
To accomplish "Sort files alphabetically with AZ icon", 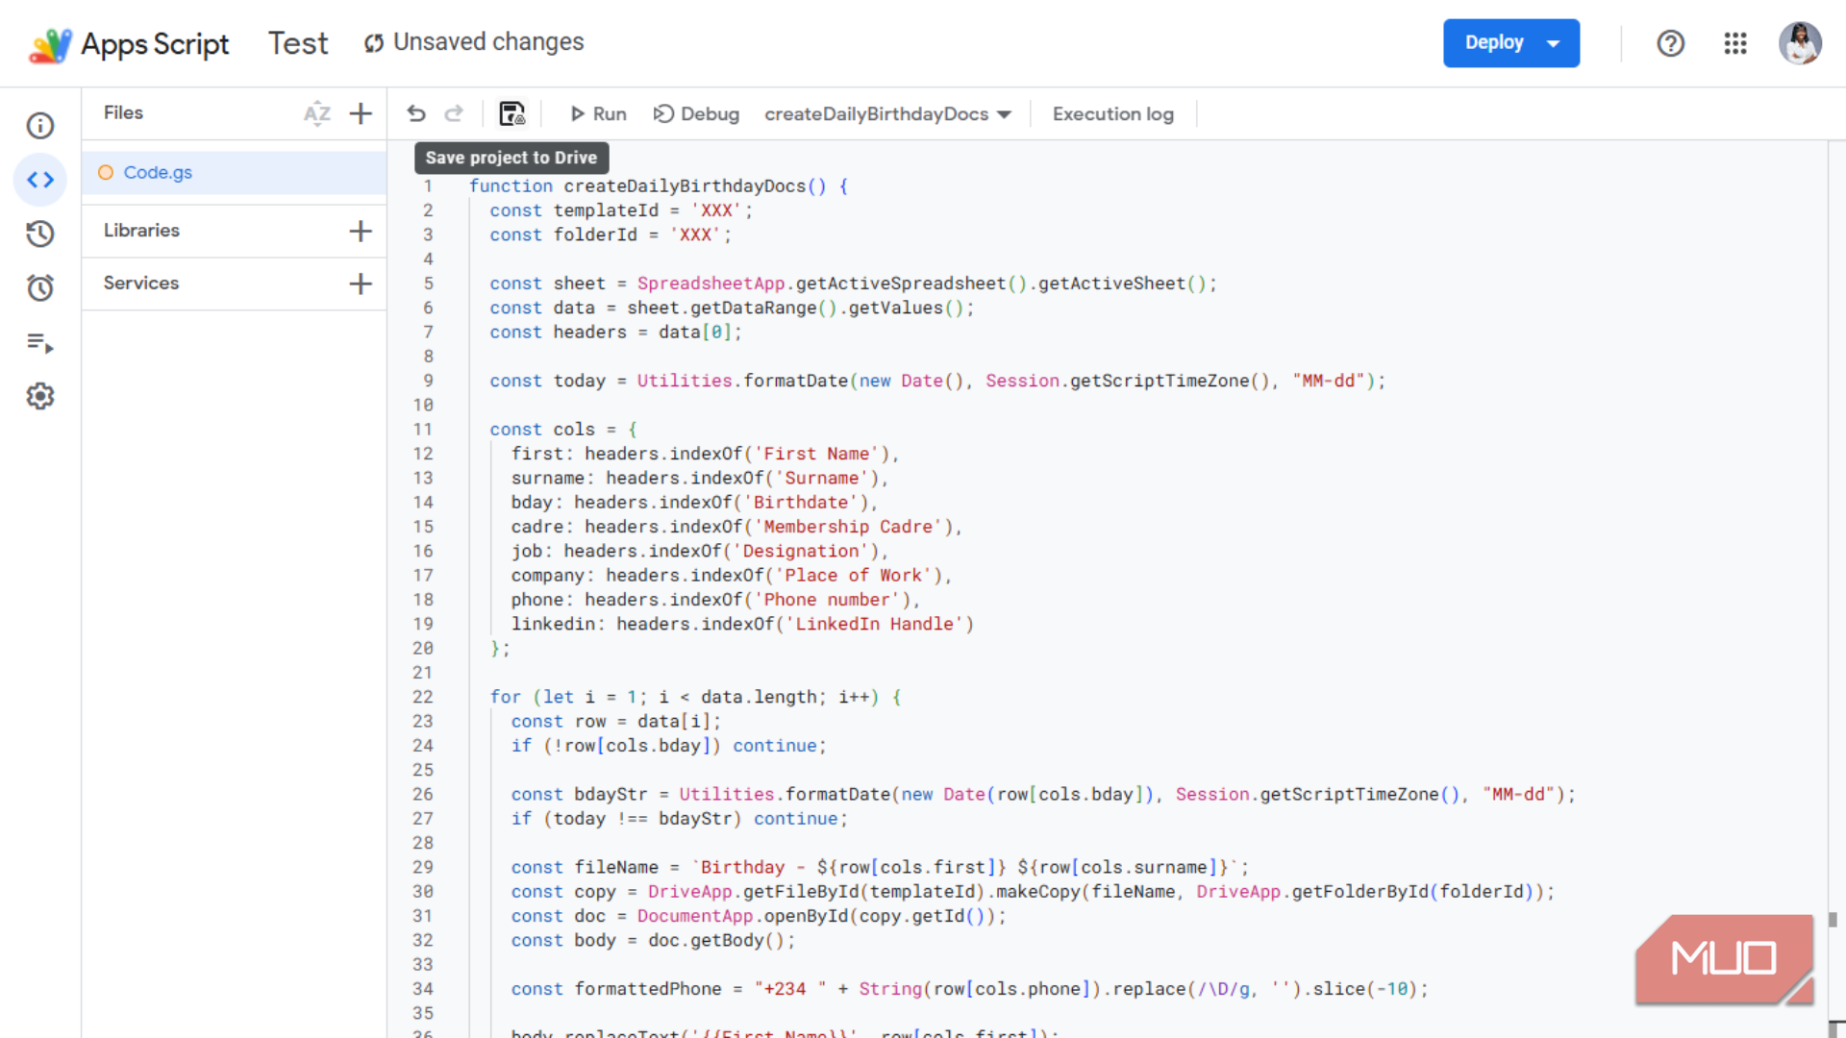I will click(316, 113).
